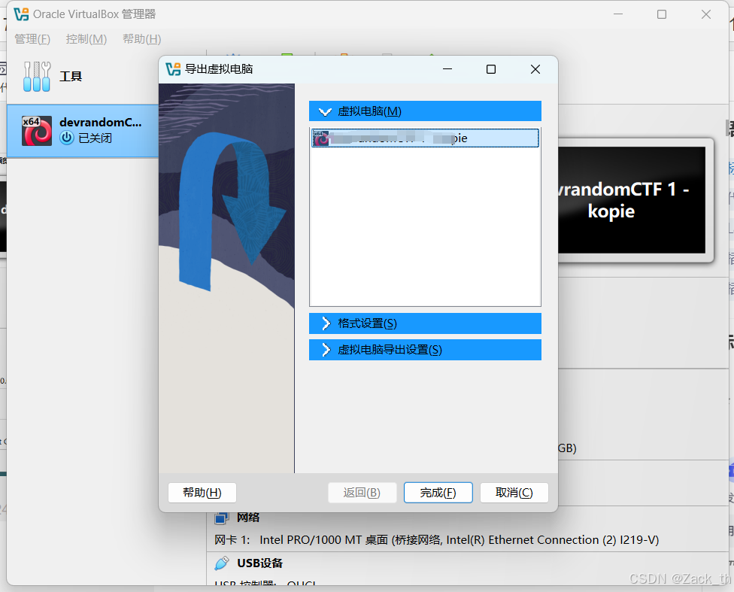Open the 控制(M) menu in VirtualBox Manager
Viewport: 734px width, 592px height.
(x=86, y=39)
